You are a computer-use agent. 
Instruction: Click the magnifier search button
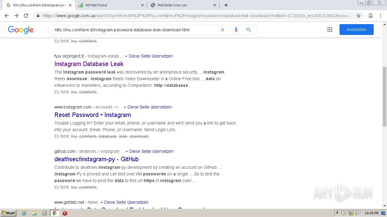249,30
